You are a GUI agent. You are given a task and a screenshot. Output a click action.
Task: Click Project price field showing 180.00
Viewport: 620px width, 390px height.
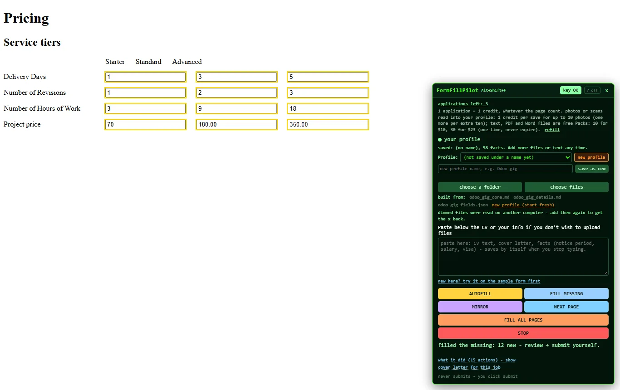236,125
